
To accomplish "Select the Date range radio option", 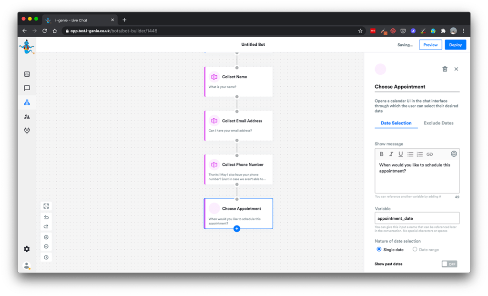I will coord(415,249).
